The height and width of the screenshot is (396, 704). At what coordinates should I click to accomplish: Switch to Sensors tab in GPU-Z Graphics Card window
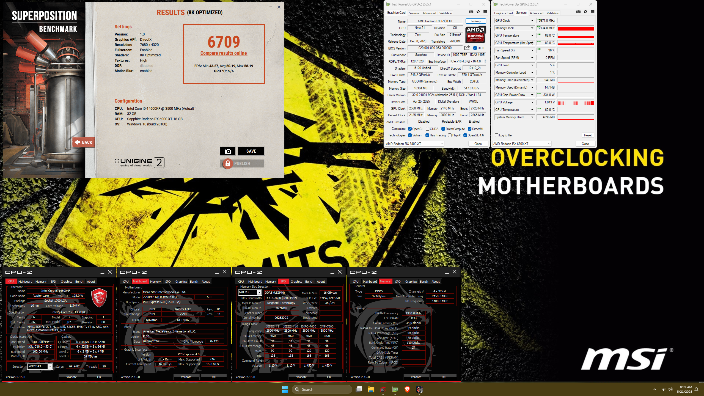[x=414, y=13]
